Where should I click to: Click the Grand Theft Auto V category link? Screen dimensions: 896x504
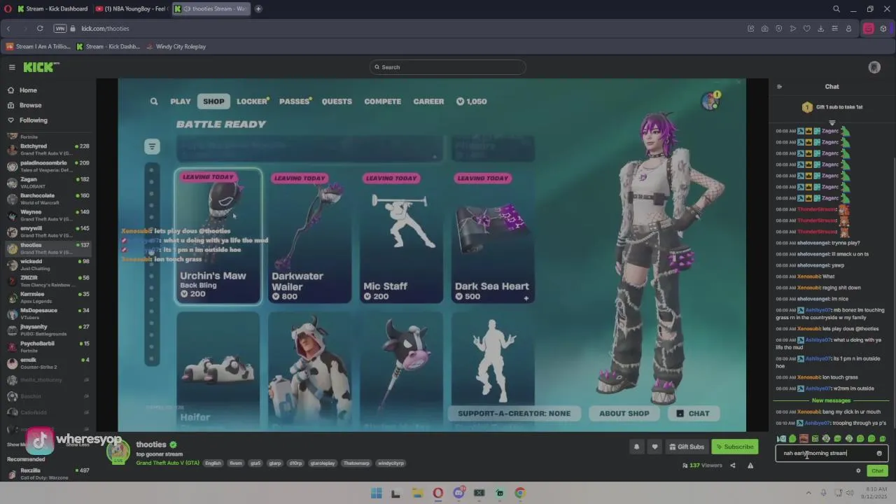[168, 463]
